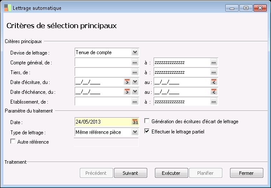Open calendar icon for the Date field
The image size is (271, 188).
pos(135,122)
